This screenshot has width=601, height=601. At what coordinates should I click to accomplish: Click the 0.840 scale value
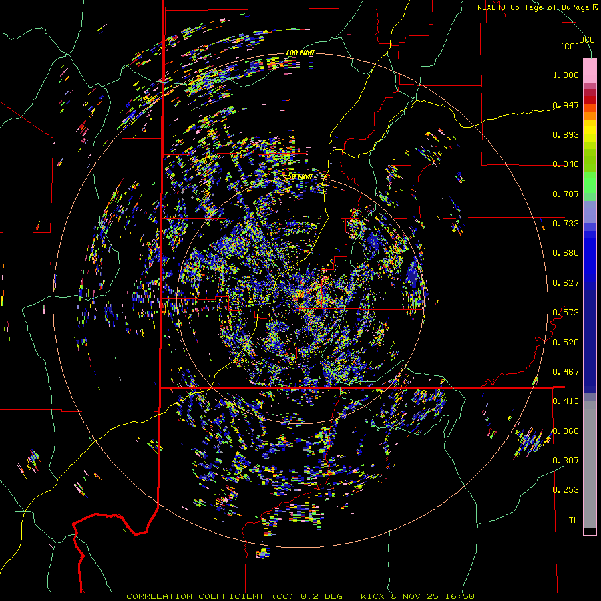pos(566,164)
